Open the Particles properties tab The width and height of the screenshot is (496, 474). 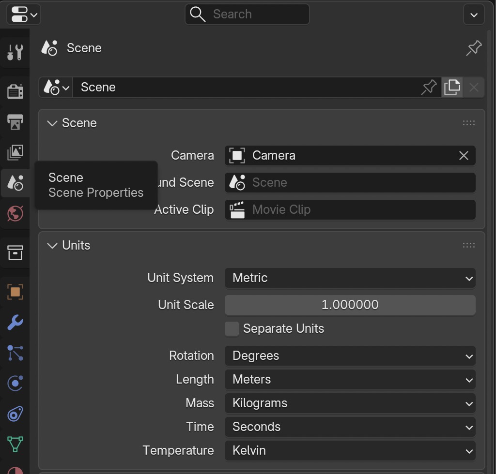pos(15,353)
